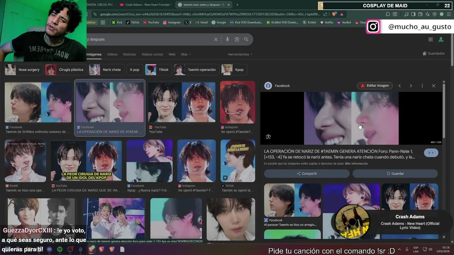The image size is (454, 255).
Task: Open the BotRix bookmark
Action: tap(326, 22)
